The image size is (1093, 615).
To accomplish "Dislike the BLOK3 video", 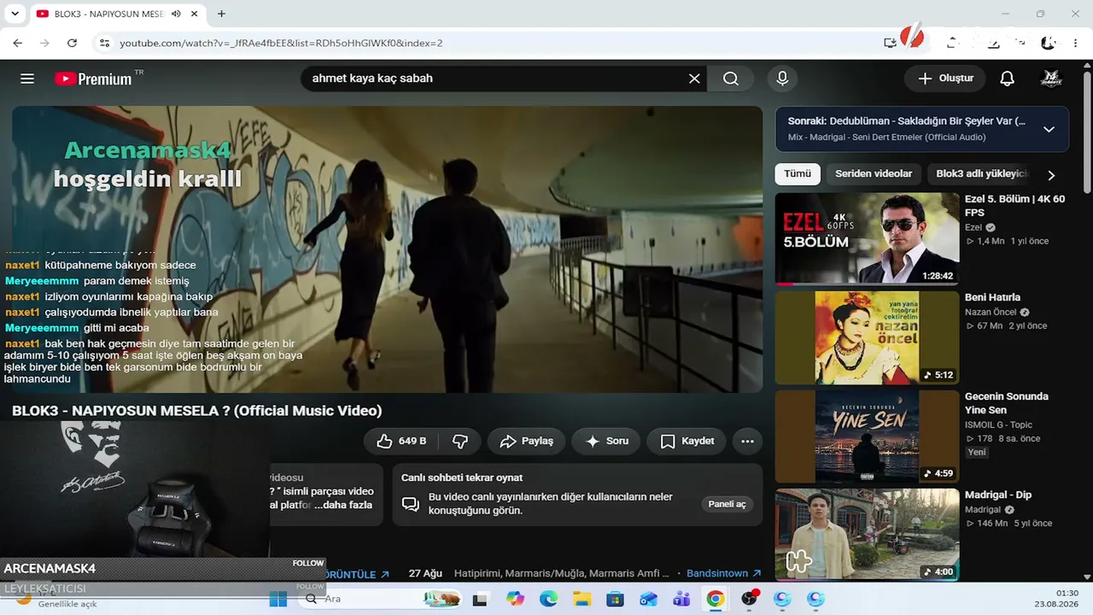I will (x=460, y=441).
